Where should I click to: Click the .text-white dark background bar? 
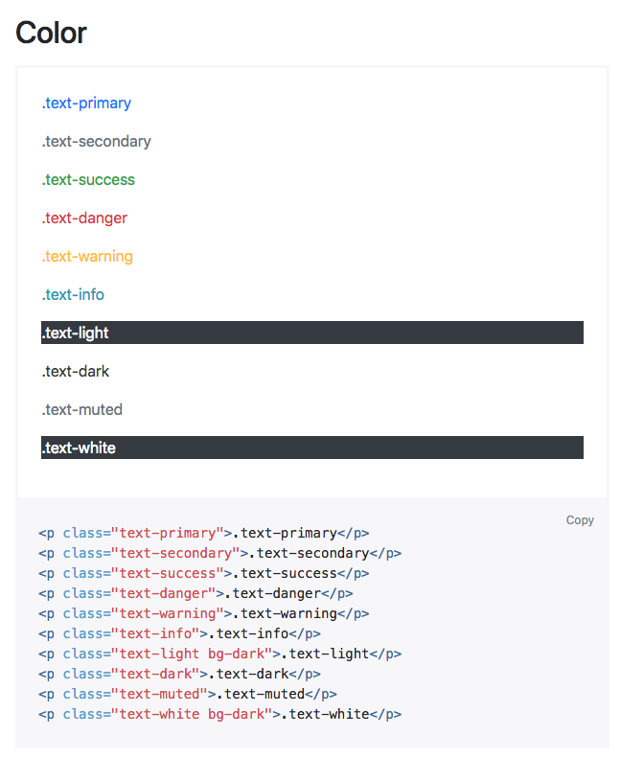pyautogui.click(x=312, y=448)
